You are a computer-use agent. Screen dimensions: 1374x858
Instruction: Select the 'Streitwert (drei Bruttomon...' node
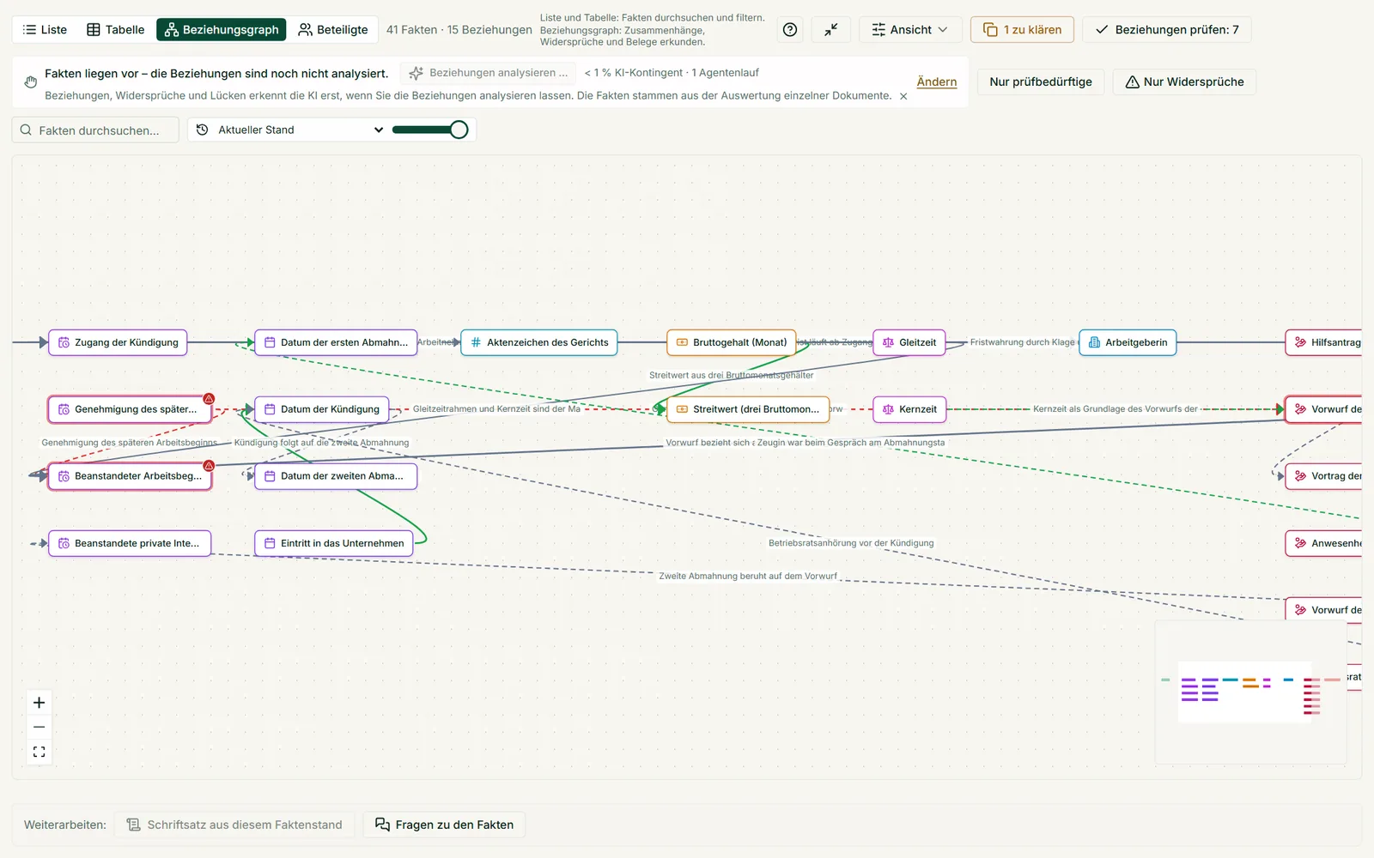748,409
